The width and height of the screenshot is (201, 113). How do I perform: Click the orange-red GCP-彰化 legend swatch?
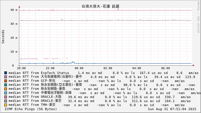coord(5,81)
